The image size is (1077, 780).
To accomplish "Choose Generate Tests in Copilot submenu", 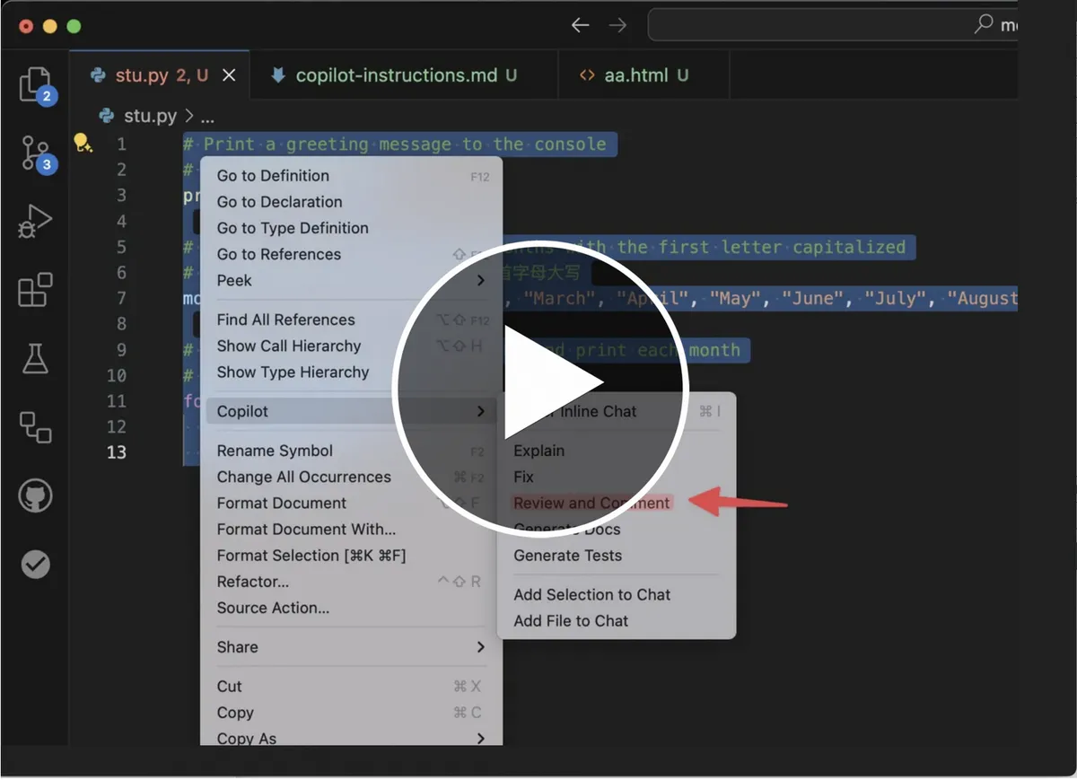I will [x=567, y=556].
